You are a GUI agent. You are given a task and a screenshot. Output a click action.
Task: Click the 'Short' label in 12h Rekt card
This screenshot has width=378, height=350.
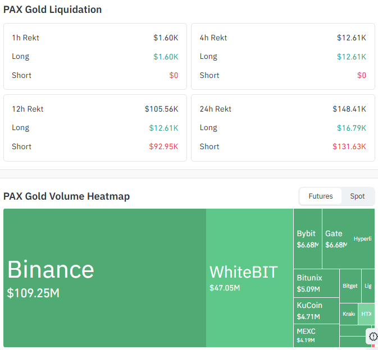(x=22, y=146)
